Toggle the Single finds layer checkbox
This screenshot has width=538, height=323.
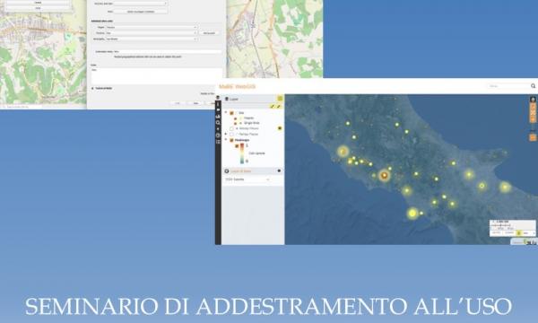(235, 123)
